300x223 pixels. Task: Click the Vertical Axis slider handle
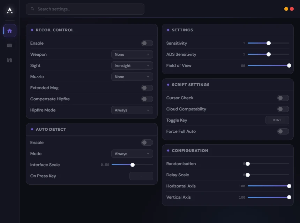click(289, 197)
